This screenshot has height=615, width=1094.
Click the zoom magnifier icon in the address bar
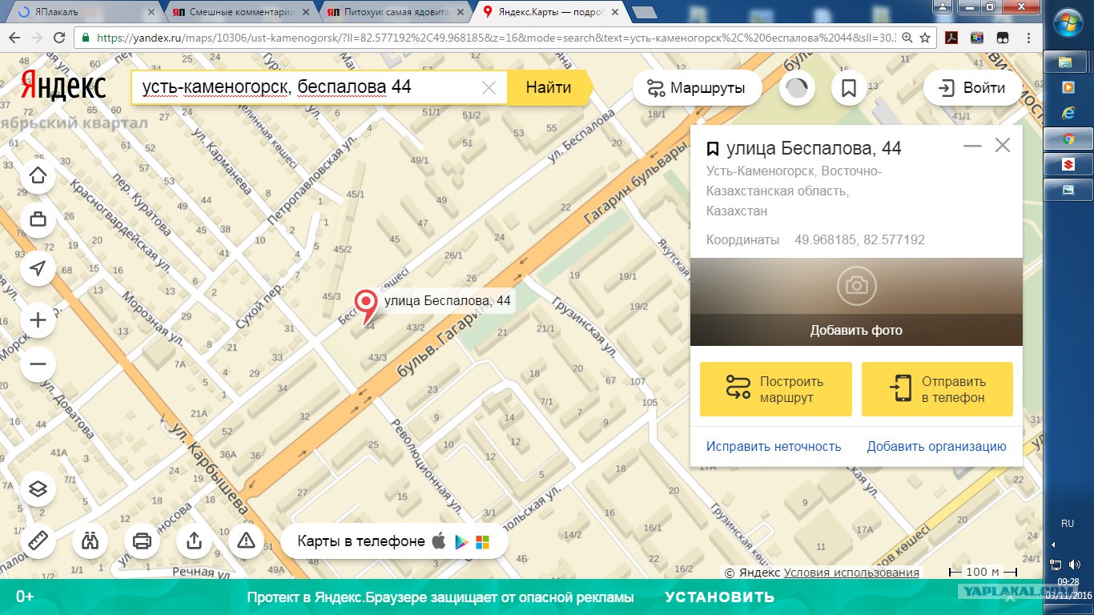point(906,38)
